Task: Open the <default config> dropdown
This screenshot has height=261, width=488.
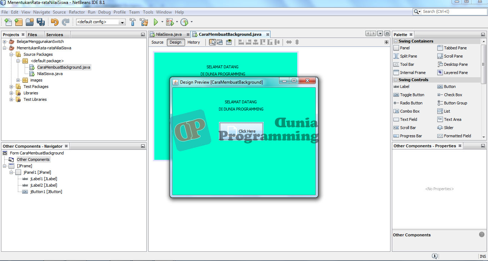Action: 122,22
